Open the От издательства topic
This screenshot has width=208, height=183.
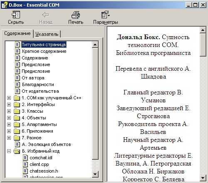pyautogui.click(x=40, y=91)
